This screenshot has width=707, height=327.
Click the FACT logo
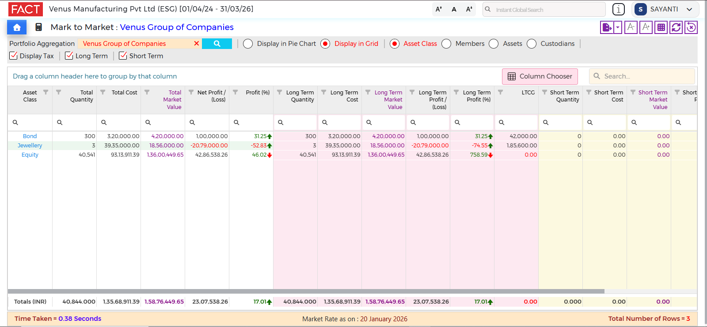[26, 9]
